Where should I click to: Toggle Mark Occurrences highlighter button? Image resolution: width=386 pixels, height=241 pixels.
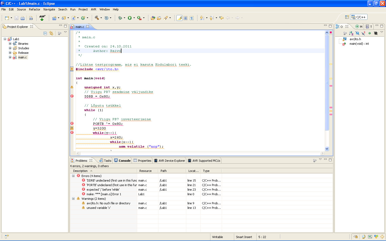pos(179,18)
